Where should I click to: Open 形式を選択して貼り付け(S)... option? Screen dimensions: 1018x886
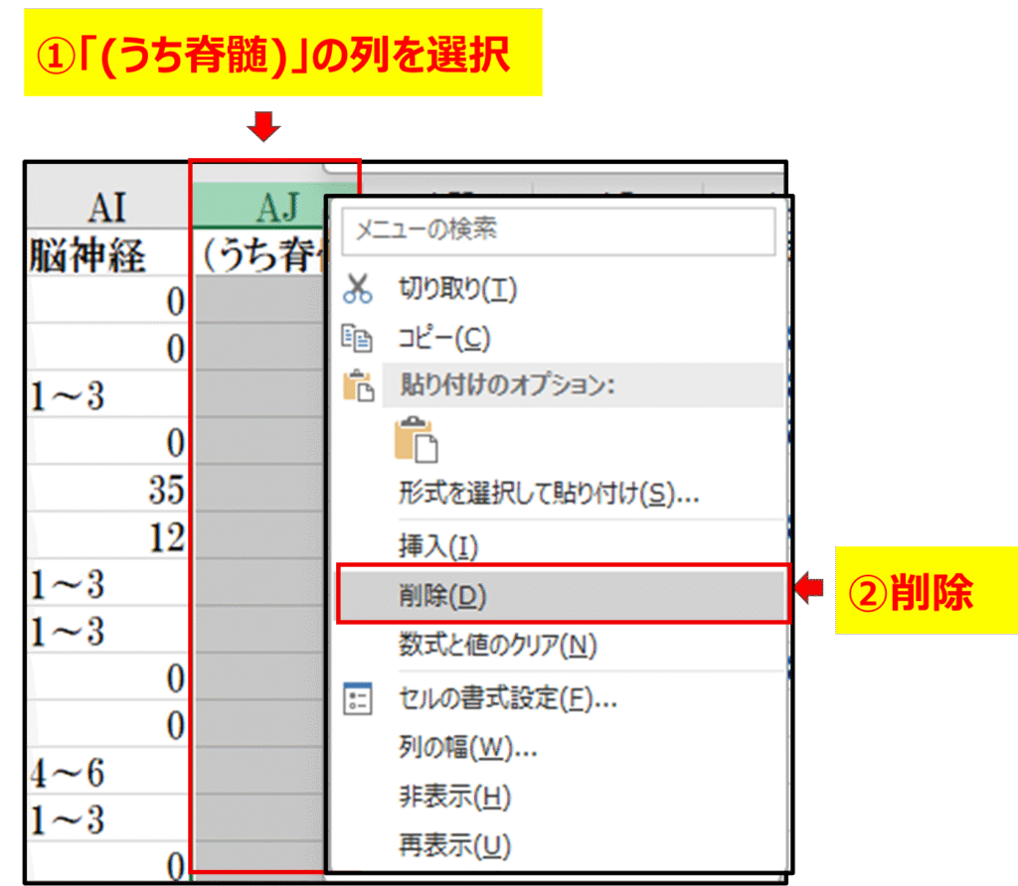tap(549, 494)
